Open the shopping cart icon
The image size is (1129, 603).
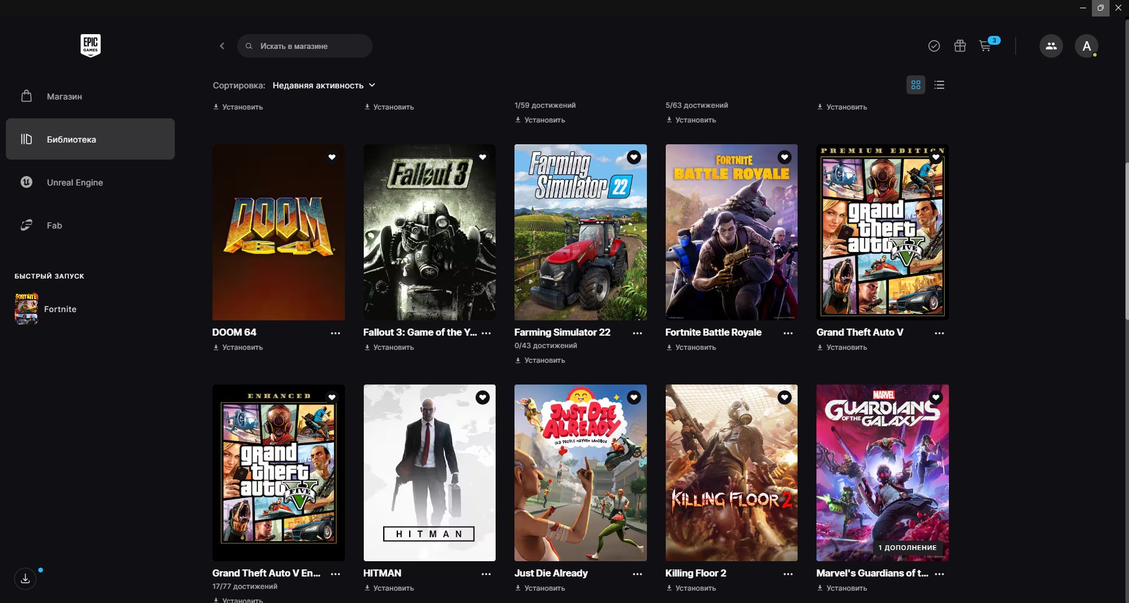[x=985, y=46]
